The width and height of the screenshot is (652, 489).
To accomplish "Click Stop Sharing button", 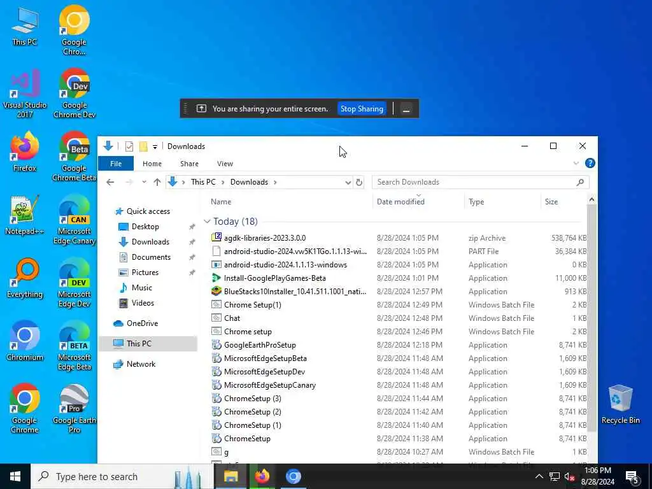I will [x=362, y=108].
